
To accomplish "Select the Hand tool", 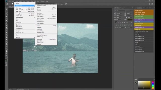I will pos(7,51).
